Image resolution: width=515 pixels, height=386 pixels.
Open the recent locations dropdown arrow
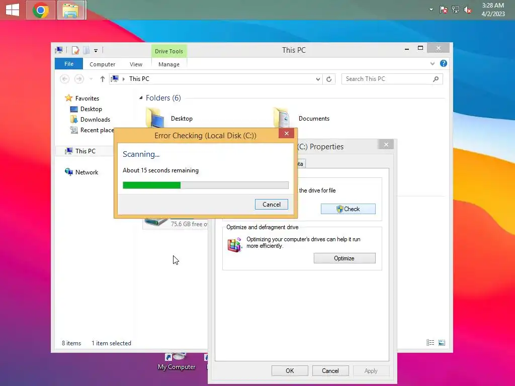[91, 79]
